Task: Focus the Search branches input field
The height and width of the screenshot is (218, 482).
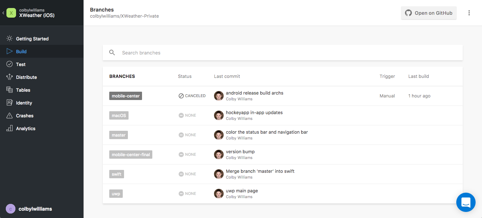Action: click(283, 53)
